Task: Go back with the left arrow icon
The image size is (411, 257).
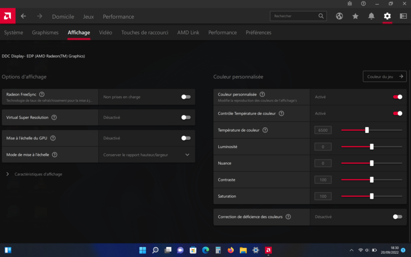Action: (x=23, y=16)
